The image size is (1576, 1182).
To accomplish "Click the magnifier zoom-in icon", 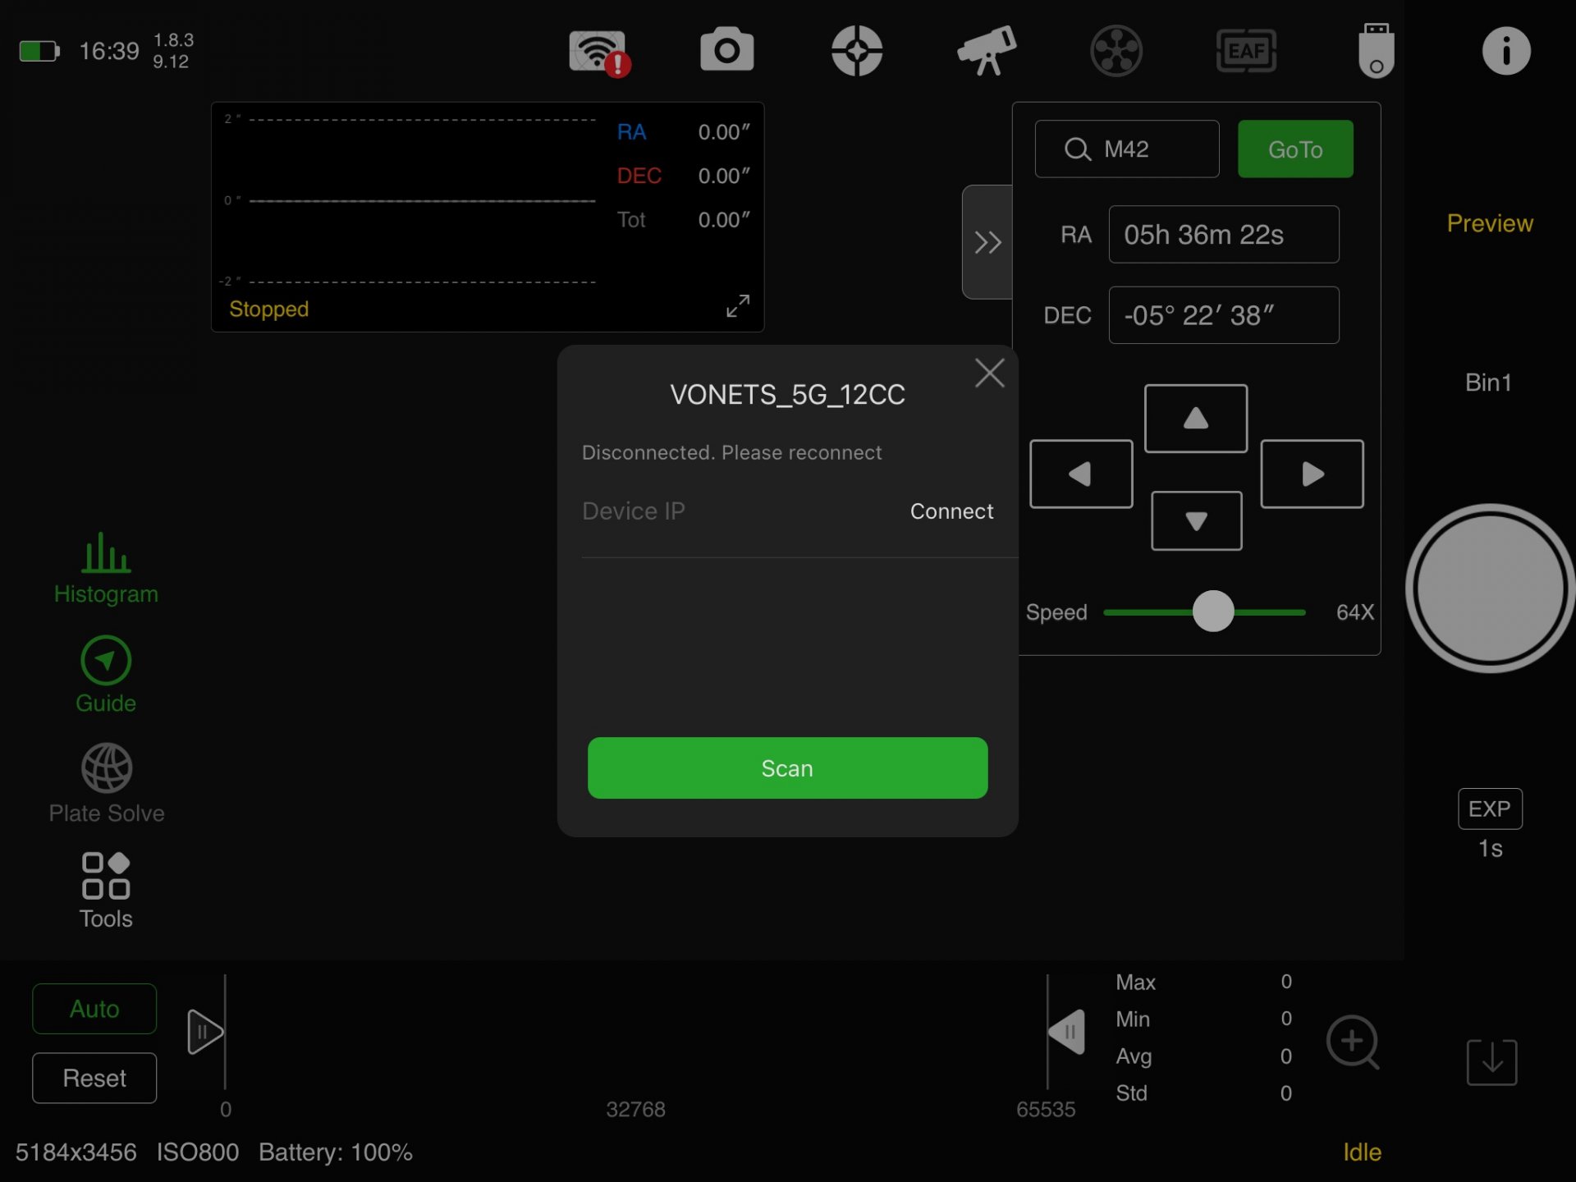I will pyautogui.click(x=1353, y=1042).
